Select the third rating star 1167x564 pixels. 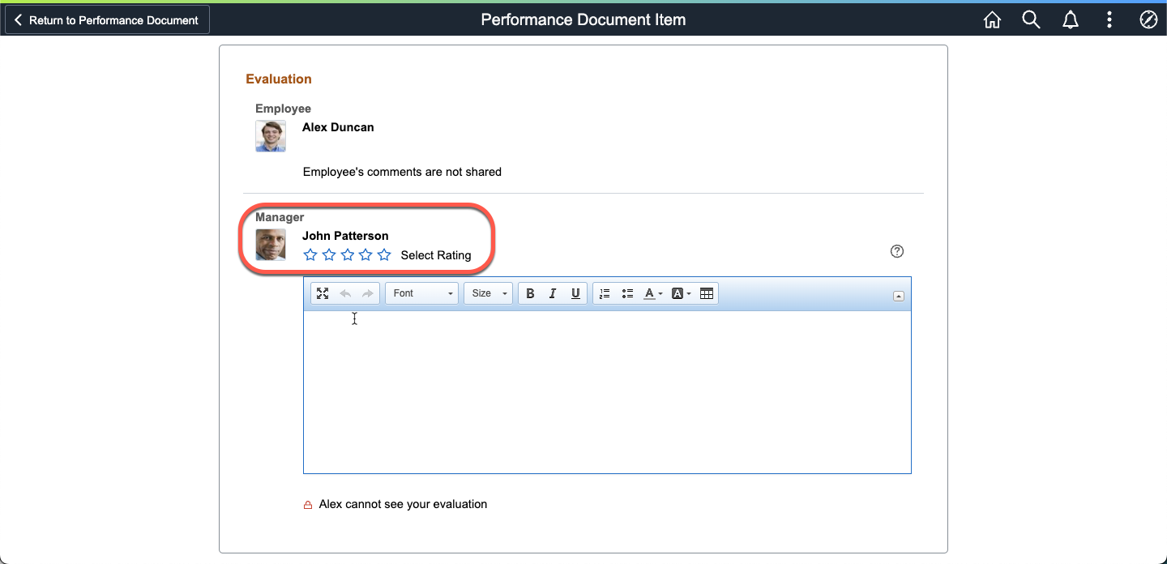pos(348,254)
